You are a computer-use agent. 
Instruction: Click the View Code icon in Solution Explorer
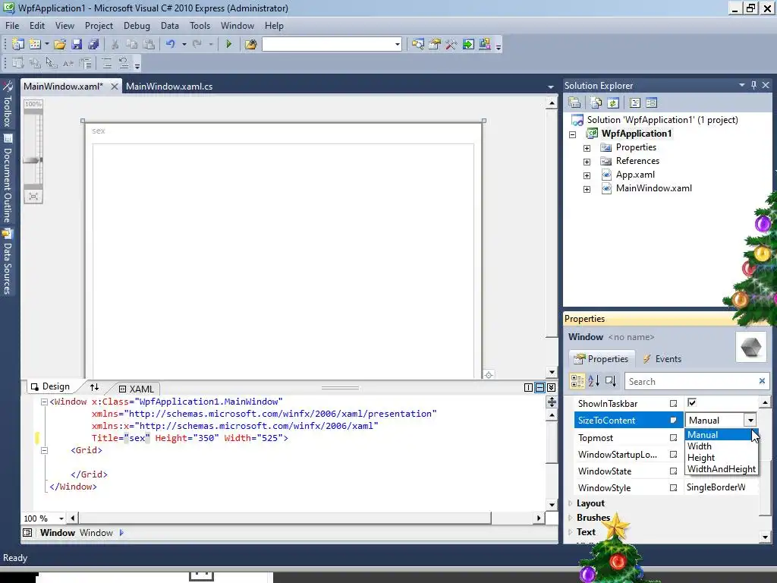point(635,102)
